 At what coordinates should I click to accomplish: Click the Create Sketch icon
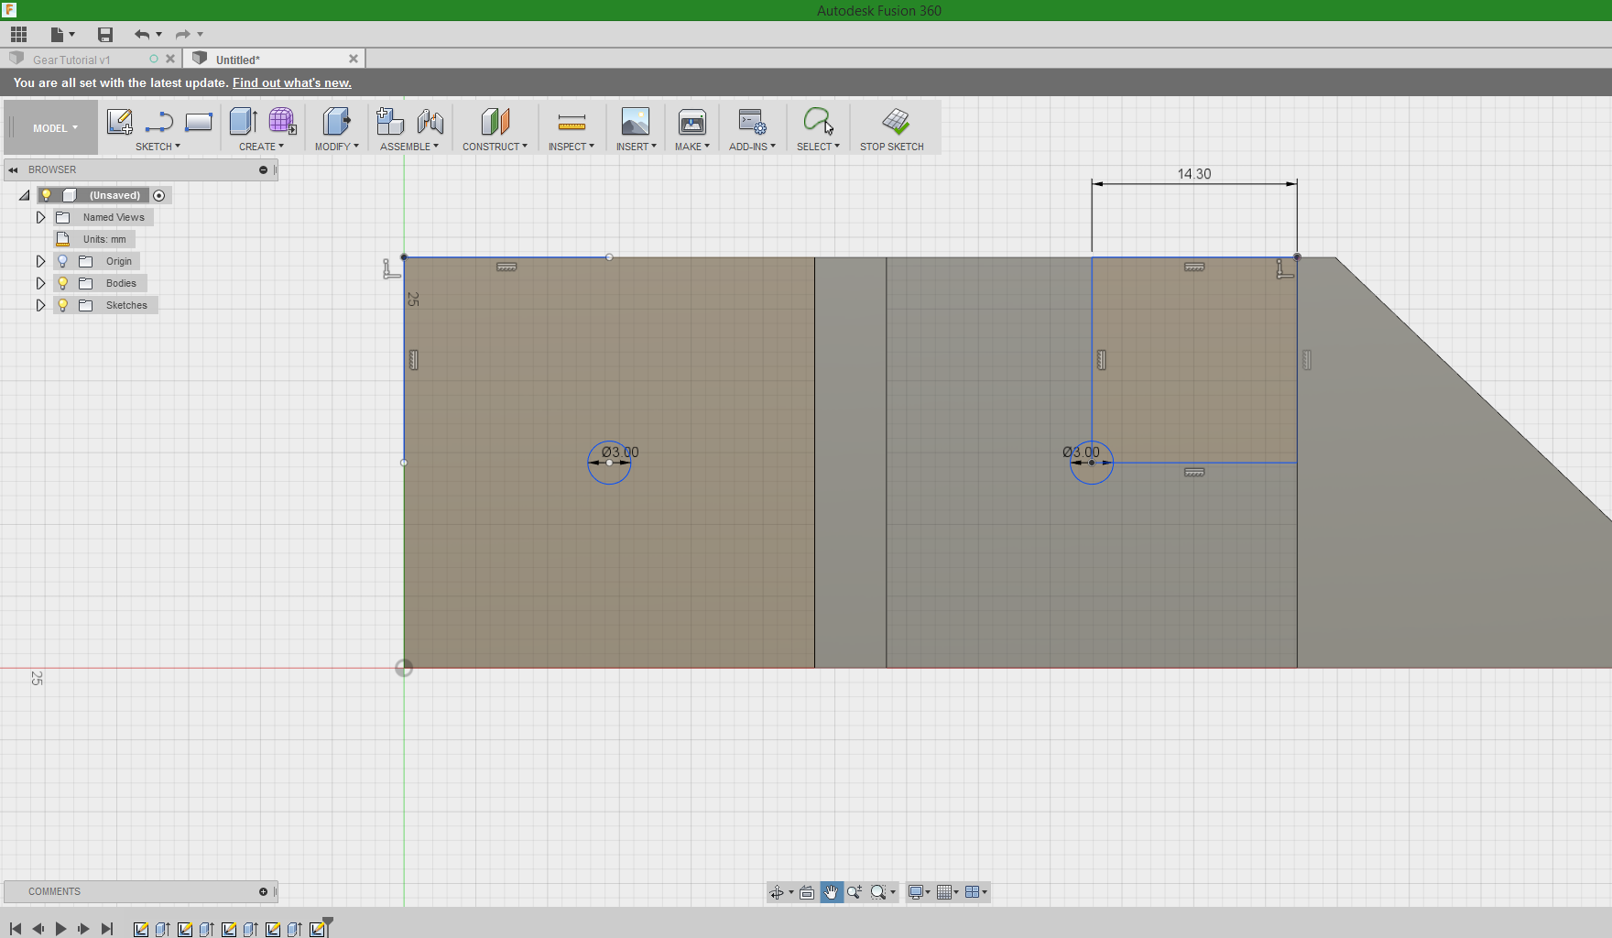point(120,122)
